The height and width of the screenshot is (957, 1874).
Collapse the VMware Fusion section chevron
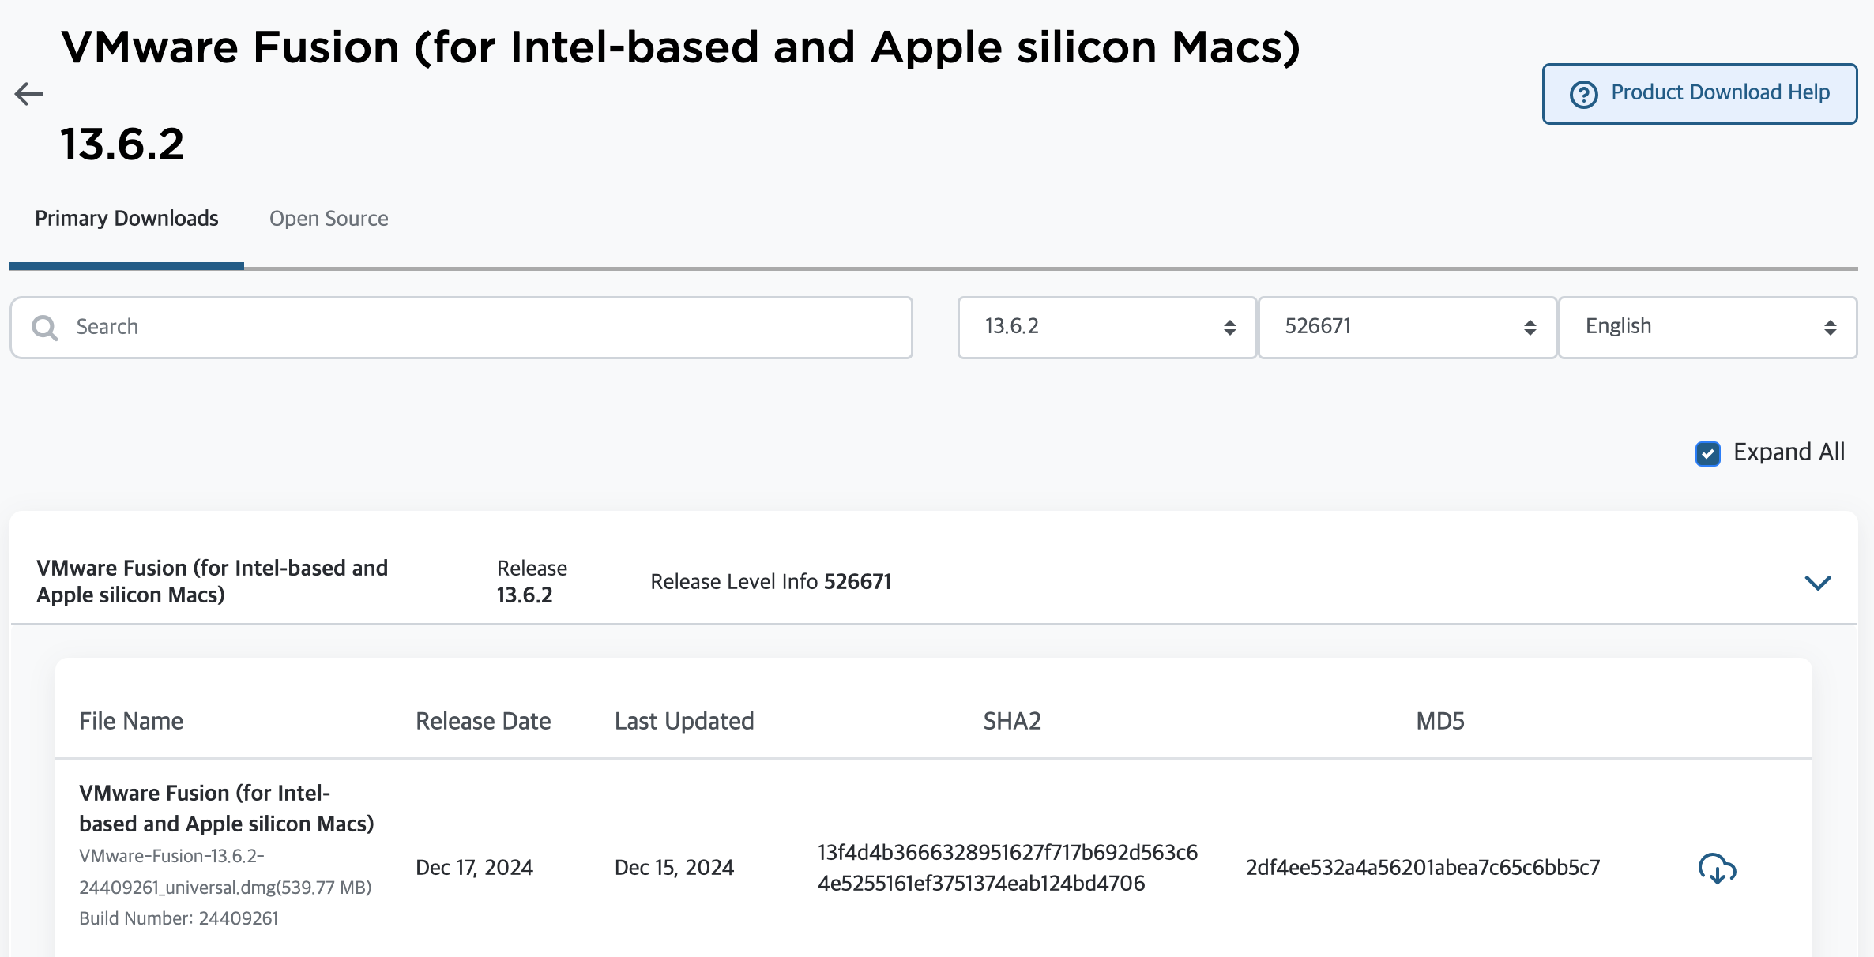1817,583
